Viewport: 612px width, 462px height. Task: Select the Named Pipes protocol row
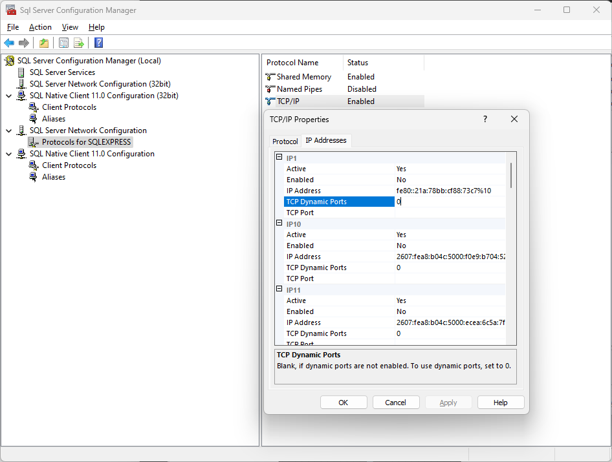[344, 89]
